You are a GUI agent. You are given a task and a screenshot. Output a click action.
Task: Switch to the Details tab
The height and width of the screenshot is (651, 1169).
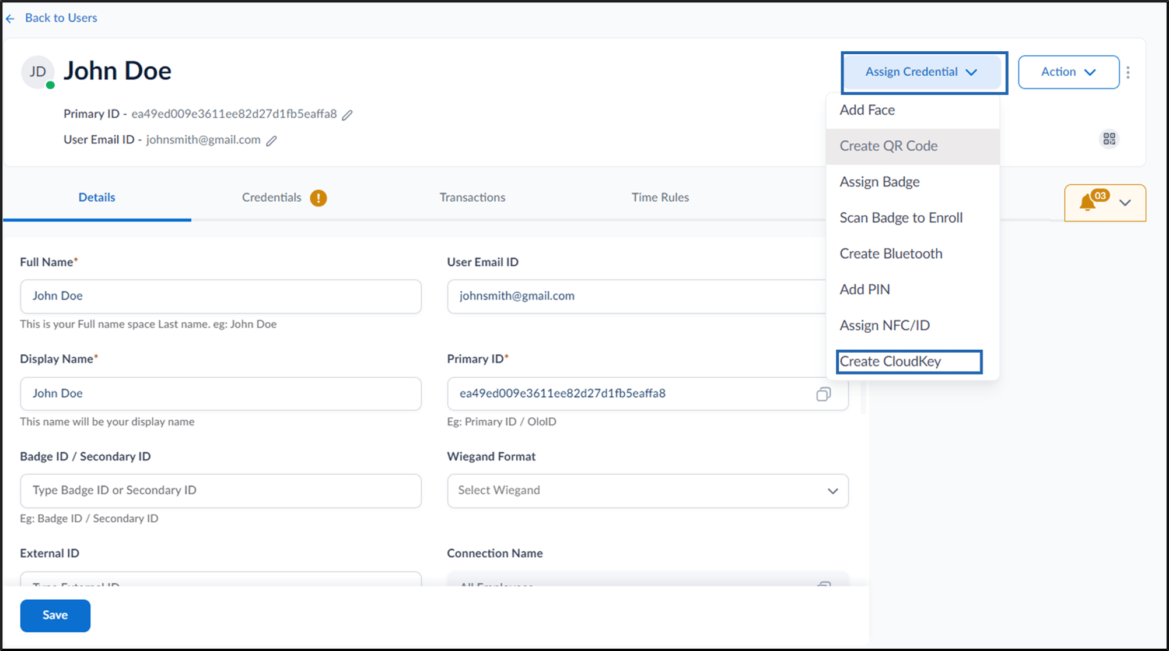[x=97, y=198]
